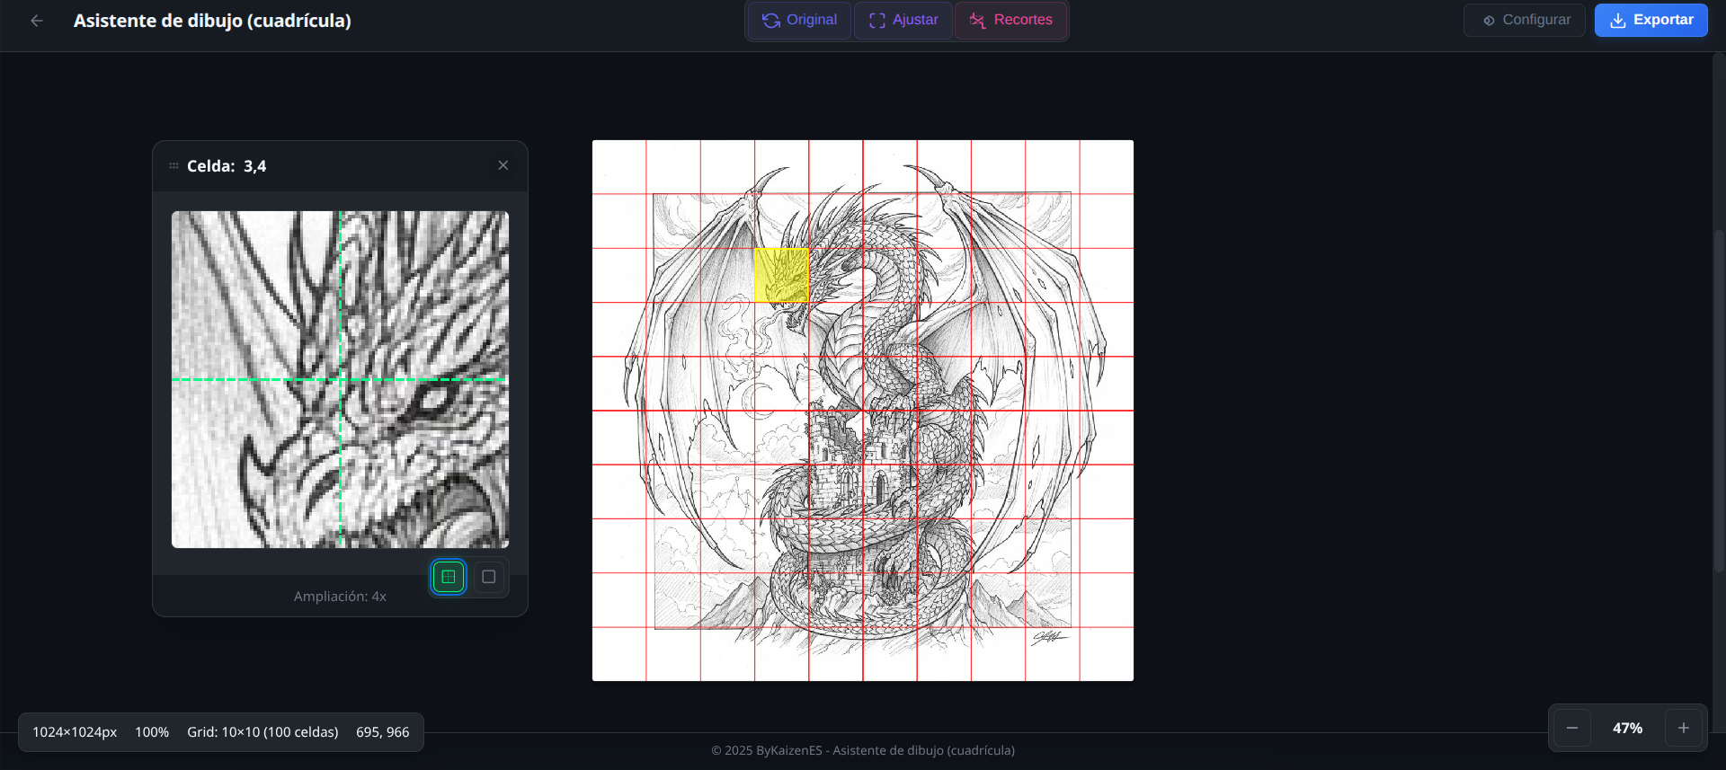
Task: Grab the drag handle beside Celda title
Action: point(173,166)
